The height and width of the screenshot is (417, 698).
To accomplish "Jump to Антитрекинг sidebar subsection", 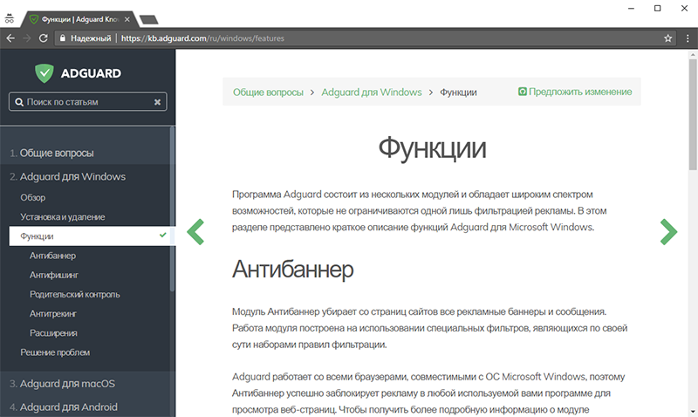I will tap(53, 314).
